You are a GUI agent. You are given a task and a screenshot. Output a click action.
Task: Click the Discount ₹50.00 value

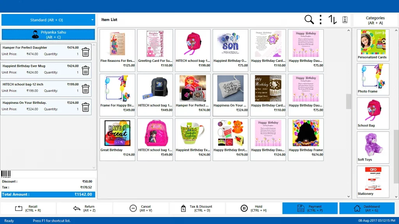click(x=87, y=181)
